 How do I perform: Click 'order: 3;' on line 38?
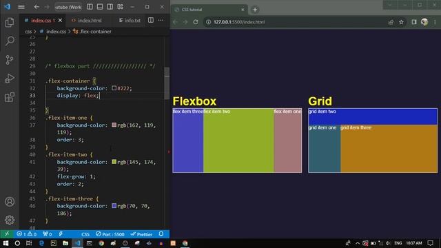coord(70,140)
